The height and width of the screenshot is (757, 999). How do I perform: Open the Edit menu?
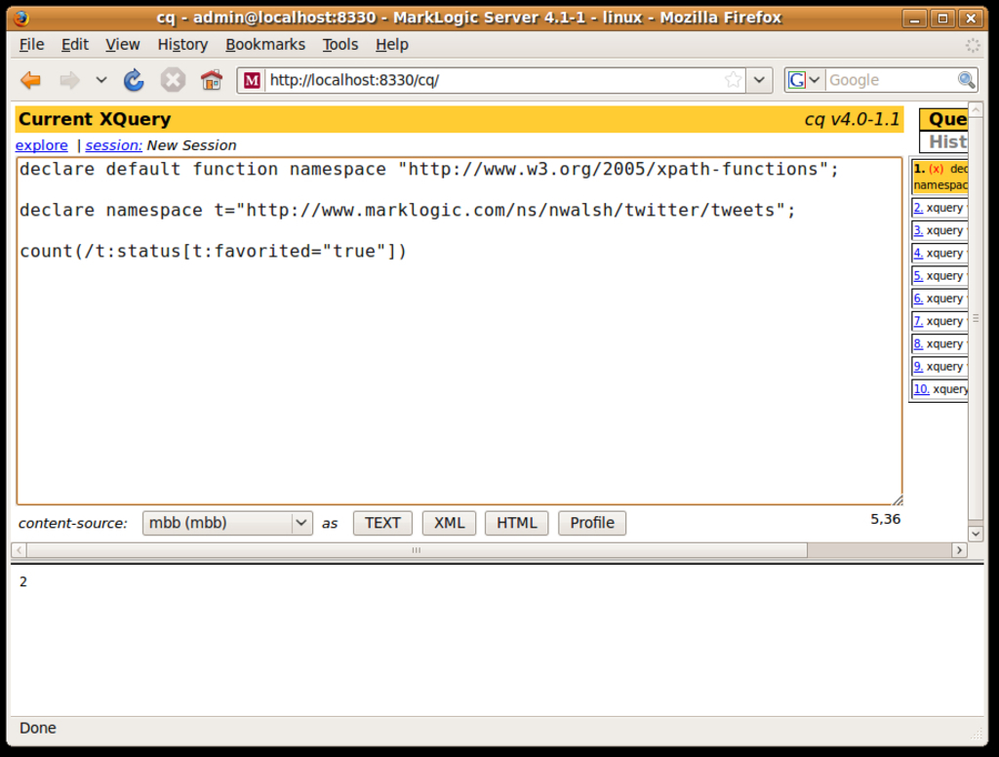click(x=74, y=45)
